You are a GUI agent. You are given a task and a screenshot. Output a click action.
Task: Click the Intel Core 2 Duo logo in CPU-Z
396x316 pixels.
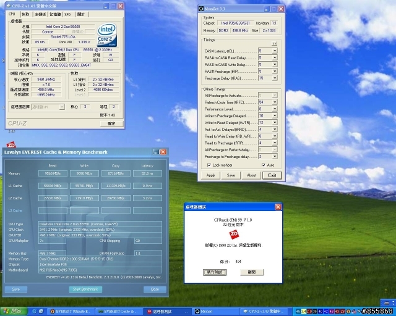click(107, 35)
